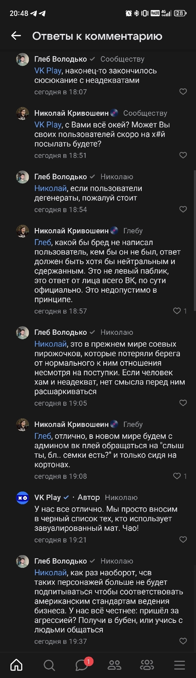The width and height of the screenshot is (196, 678).
Task: Open the hamburger menu in bottom bar
Action: tap(179, 664)
